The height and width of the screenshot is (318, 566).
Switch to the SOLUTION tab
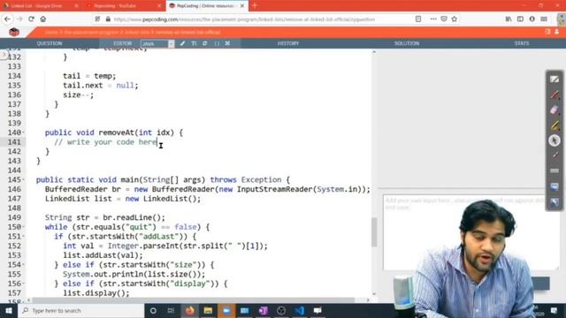[x=407, y=43]
